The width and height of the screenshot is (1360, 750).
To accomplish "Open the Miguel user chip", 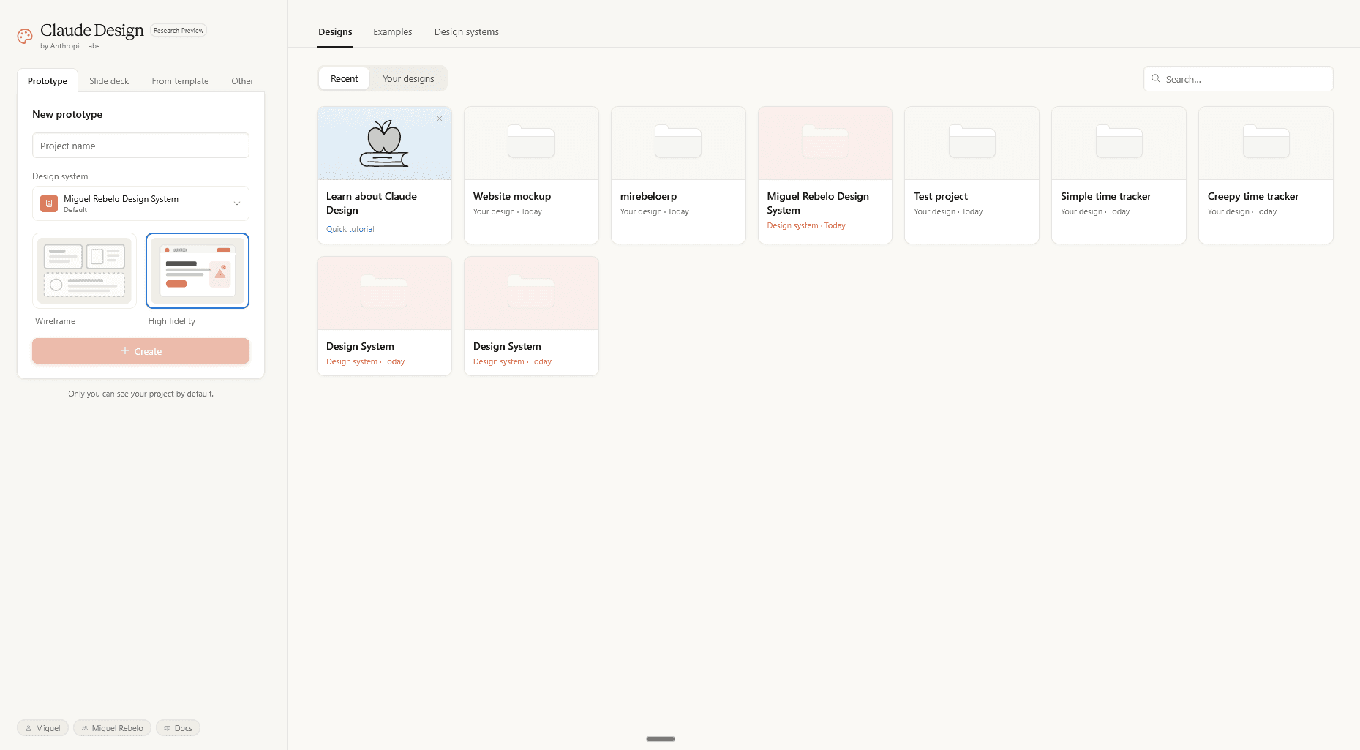I will point(43,728).
